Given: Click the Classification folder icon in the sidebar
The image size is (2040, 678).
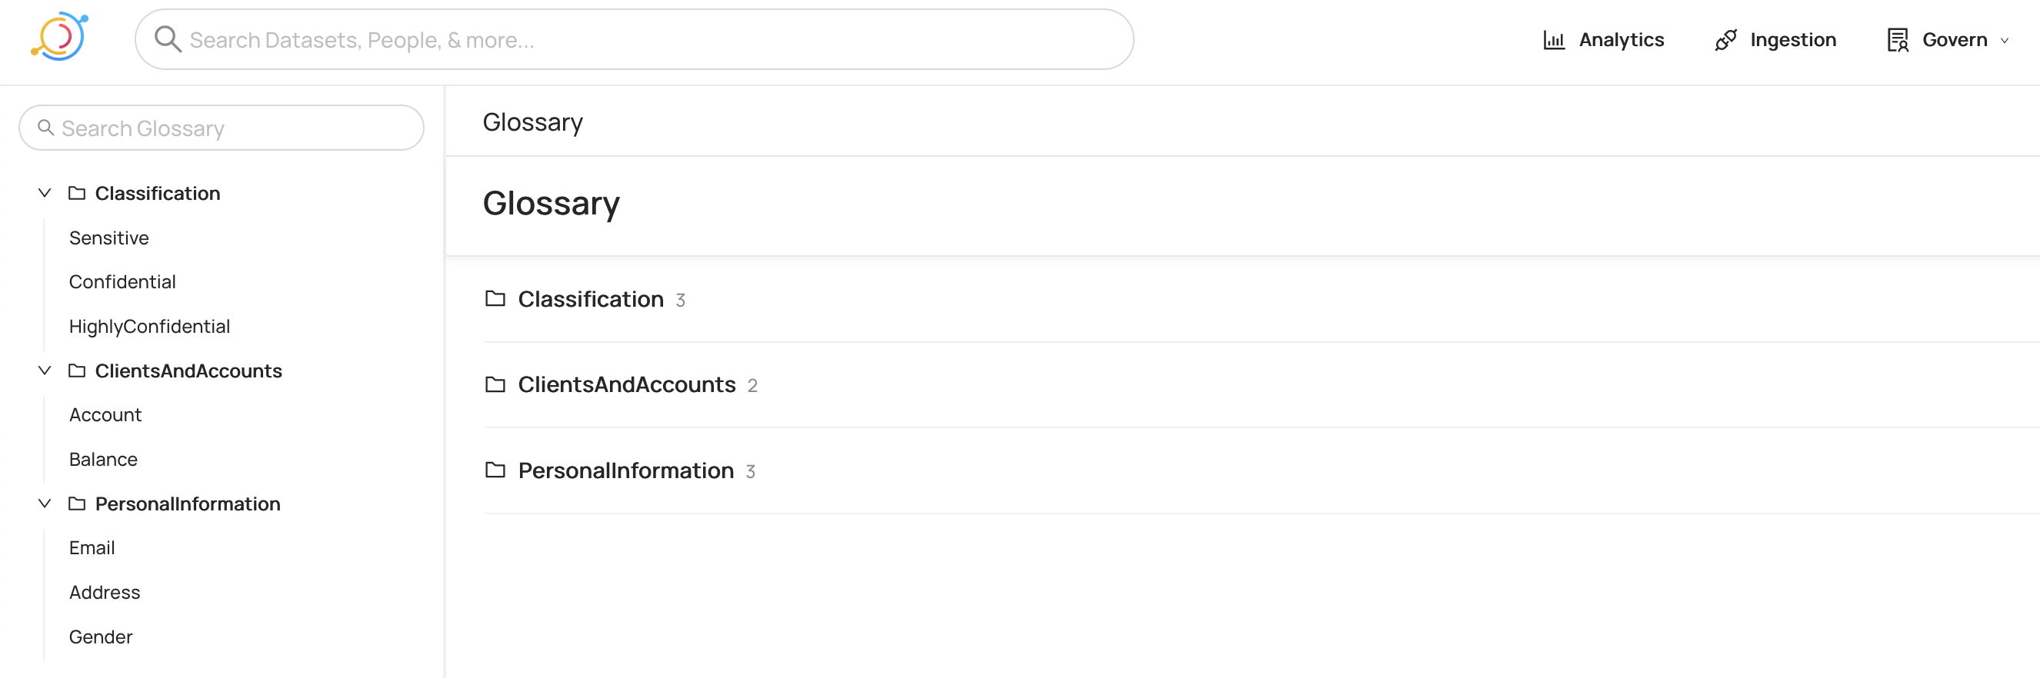Looking at the screenshot, I should click(x=77, y=193).
